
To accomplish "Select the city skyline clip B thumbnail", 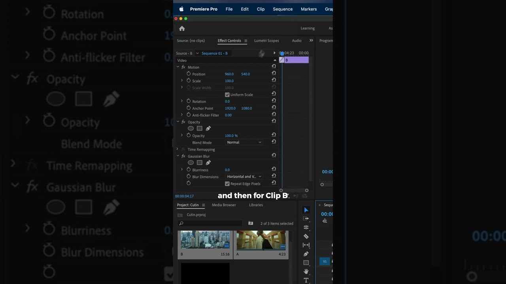I will click(x=205, y=240).
